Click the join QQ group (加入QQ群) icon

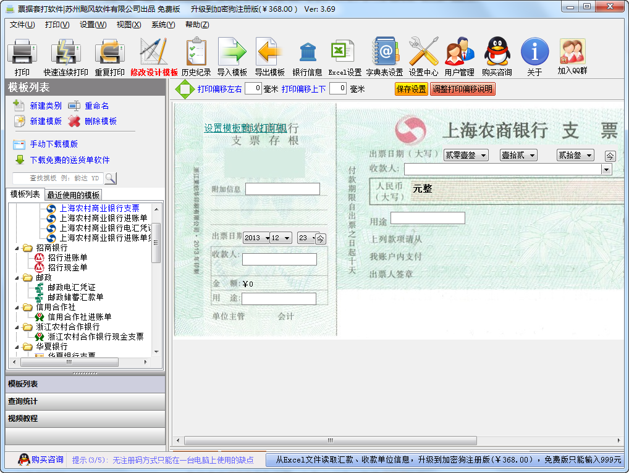(572, 57)
